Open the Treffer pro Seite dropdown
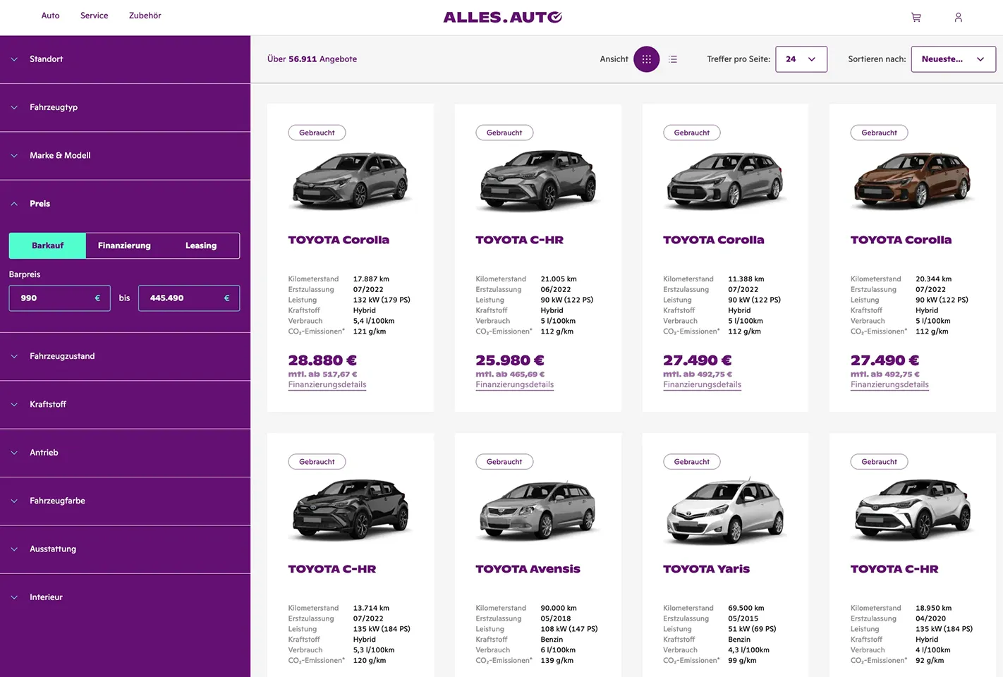Viewport: 1003px width, 677px height. click(801, 59)
